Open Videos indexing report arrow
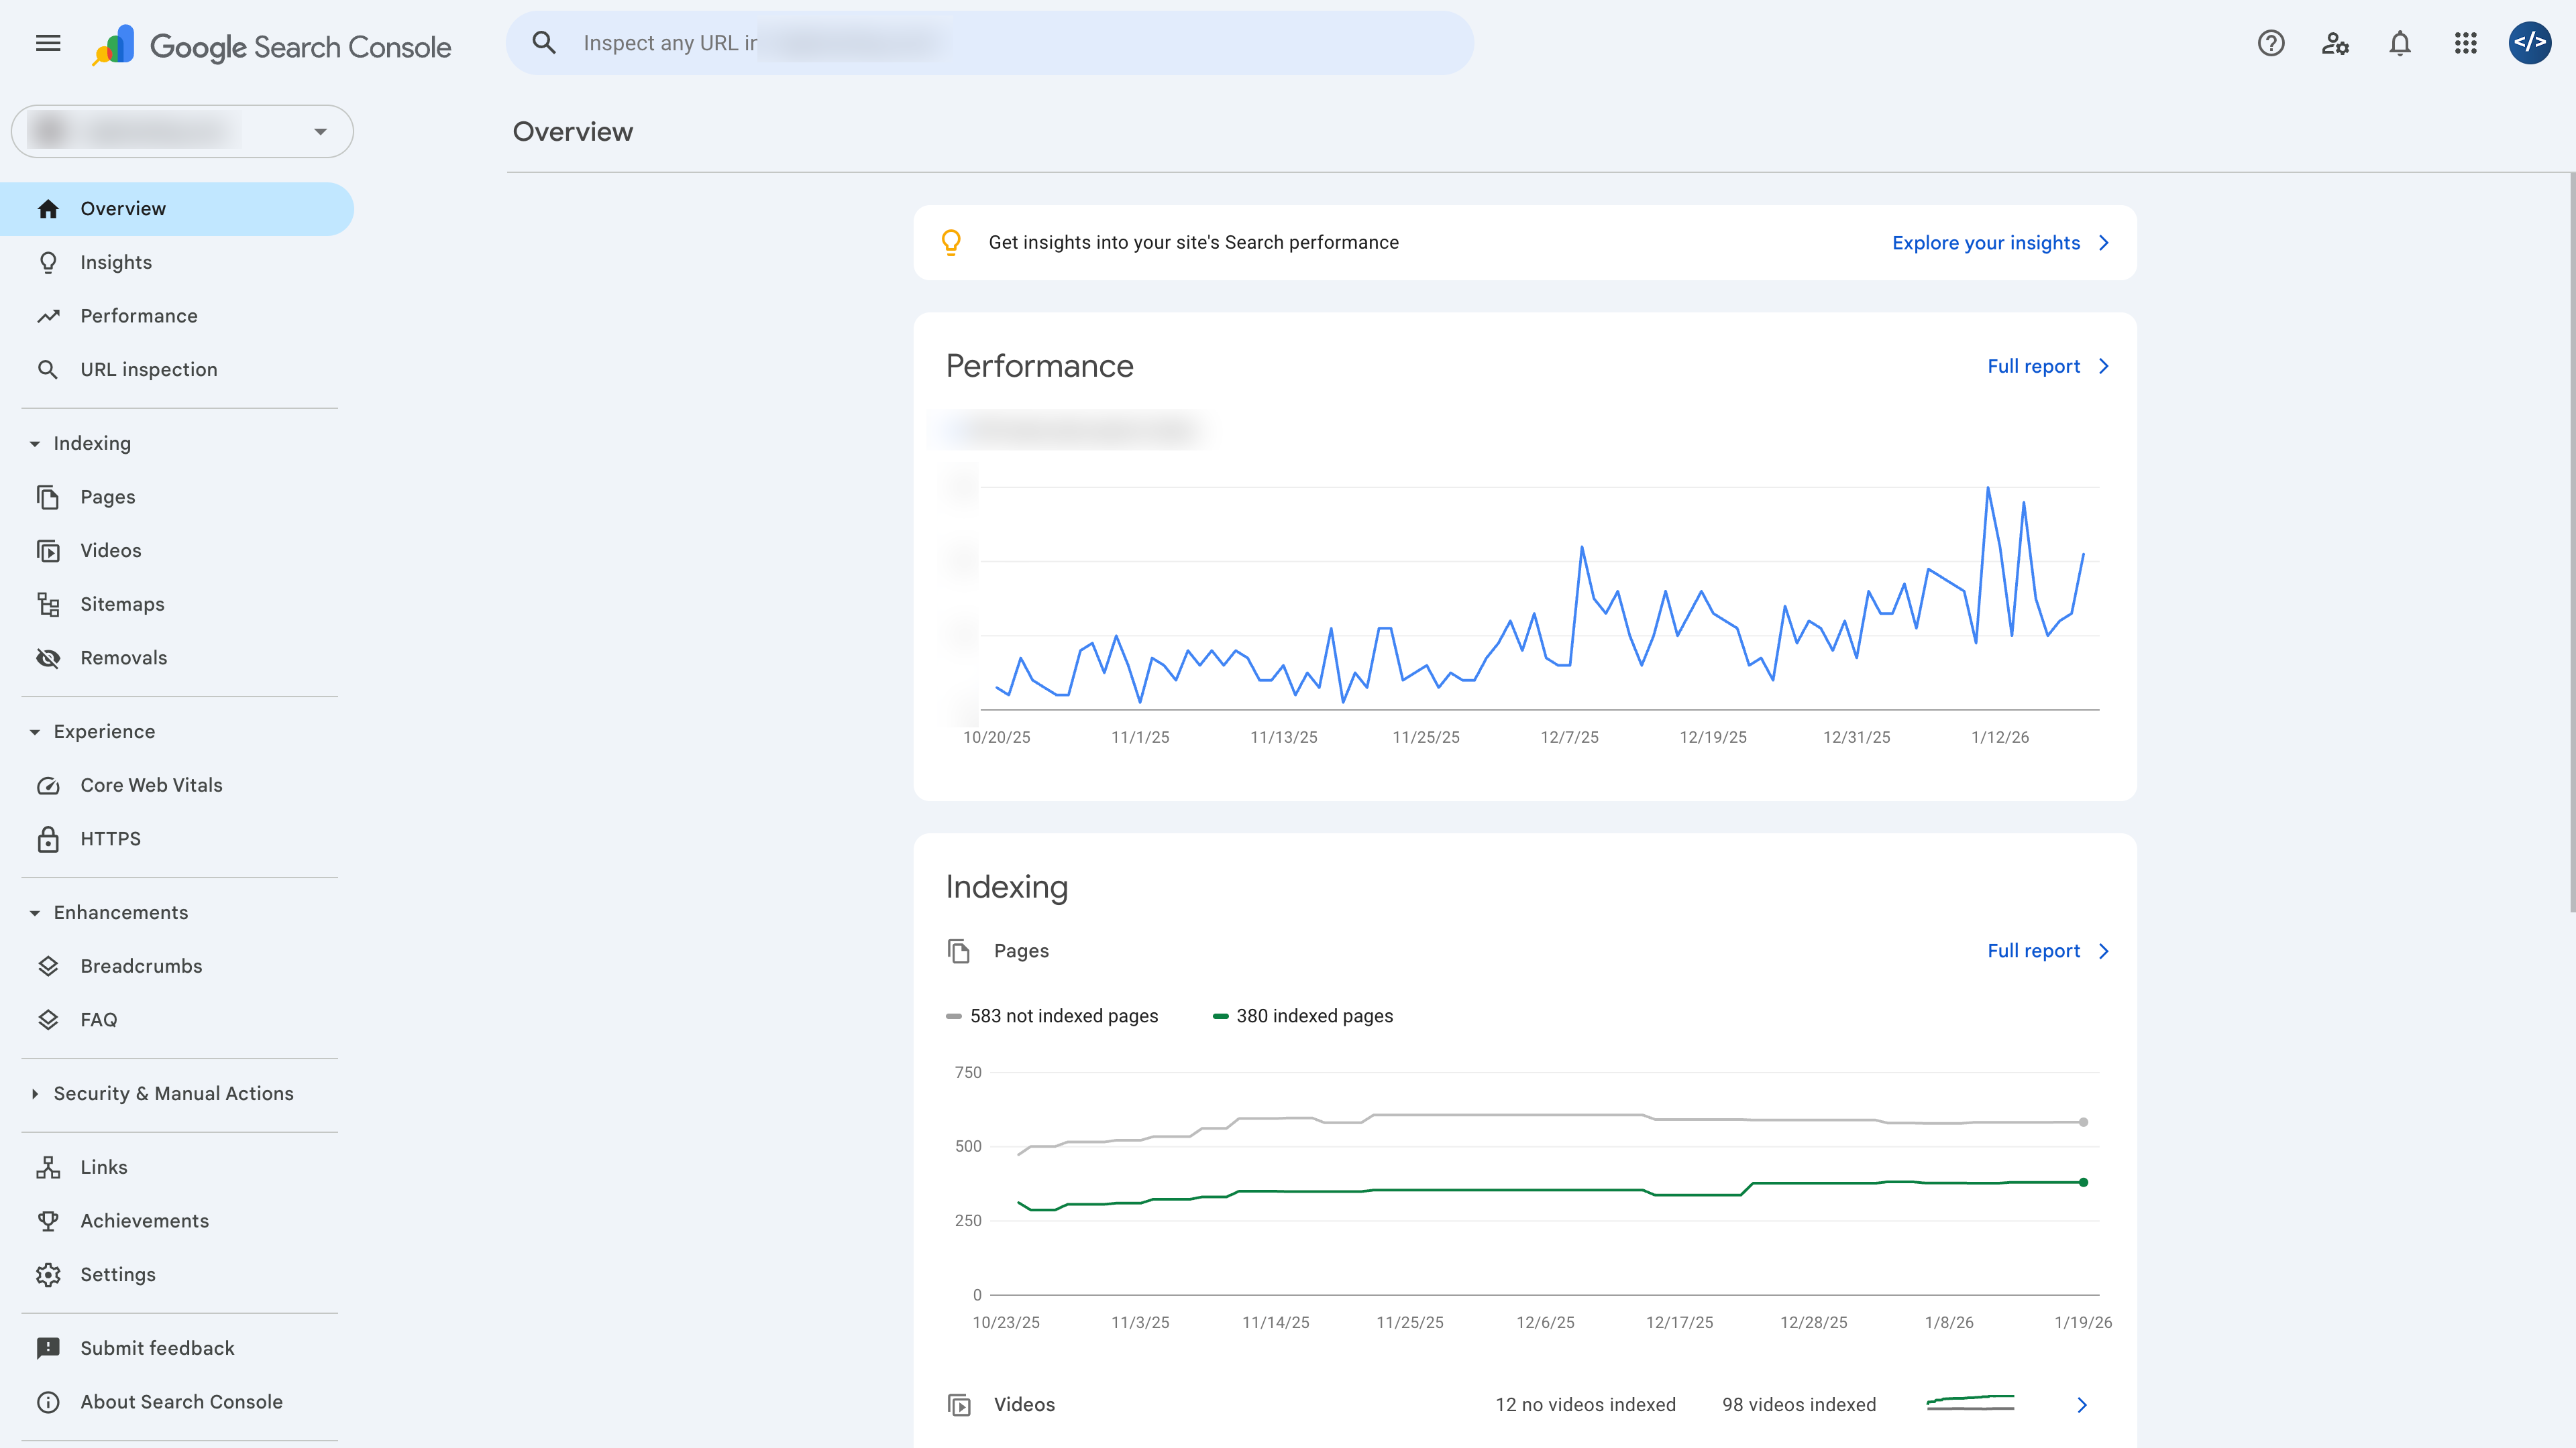Image resolution: width=2576 pixels, height=1448 pixels. [2082, 1405]
